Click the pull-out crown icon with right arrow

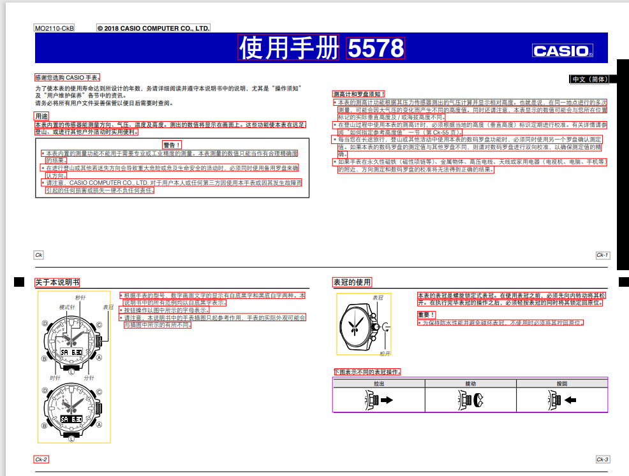click(379, 400)
